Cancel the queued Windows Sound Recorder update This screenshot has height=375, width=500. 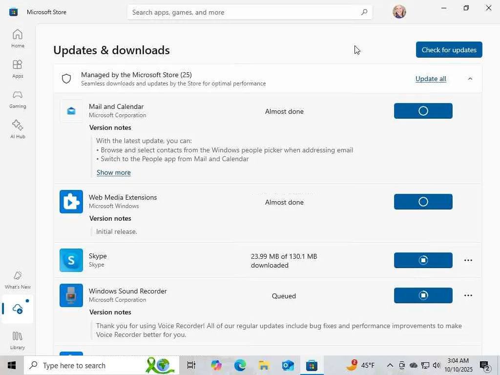[x=423, y=295]
